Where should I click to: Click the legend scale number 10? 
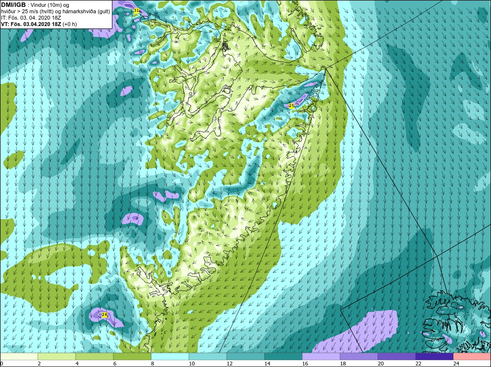click(191, 364)
